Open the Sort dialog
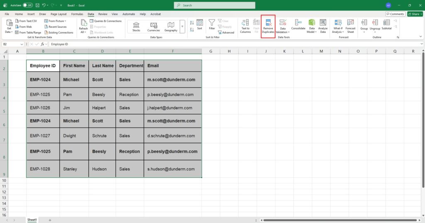 coord(200,25)
